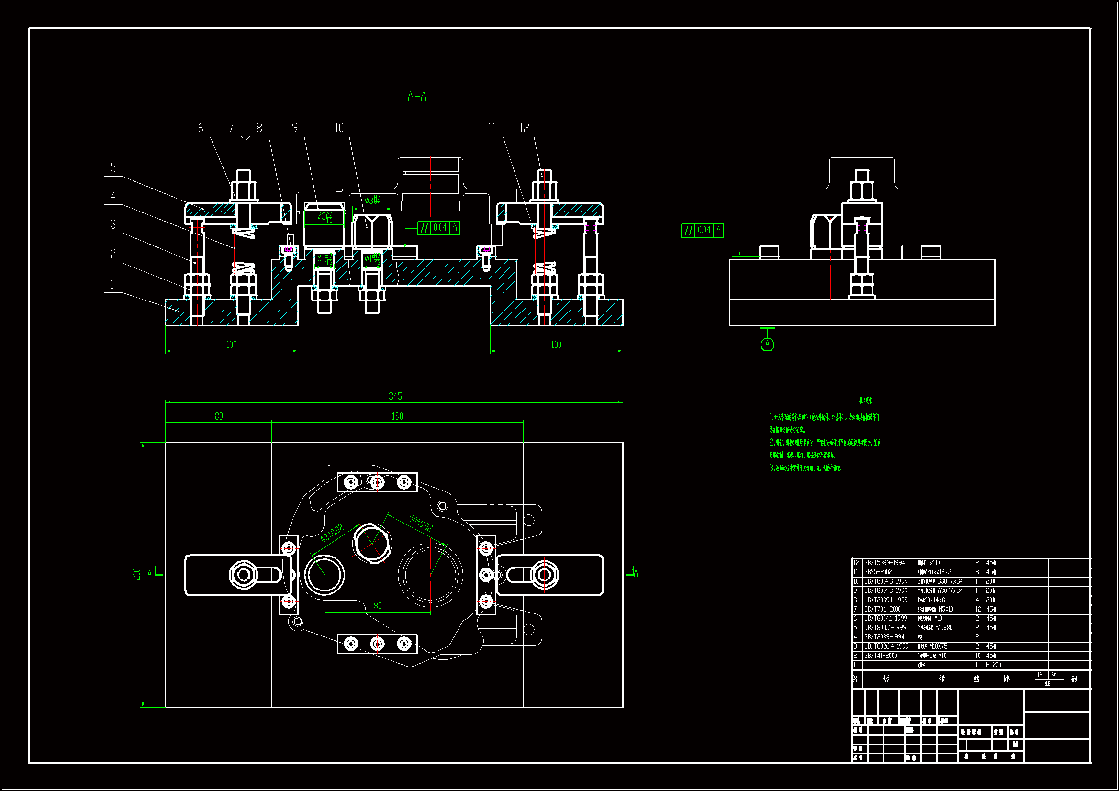Click part balloon number 10

339,128
